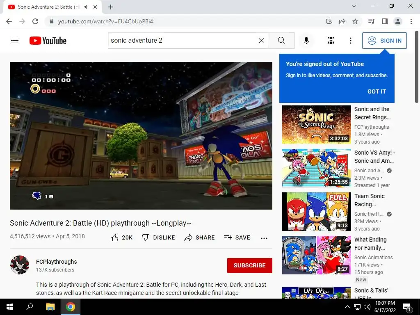Open Chrome's three-dot menu
This screenshot has width=420, height=315.
point(411,21)
